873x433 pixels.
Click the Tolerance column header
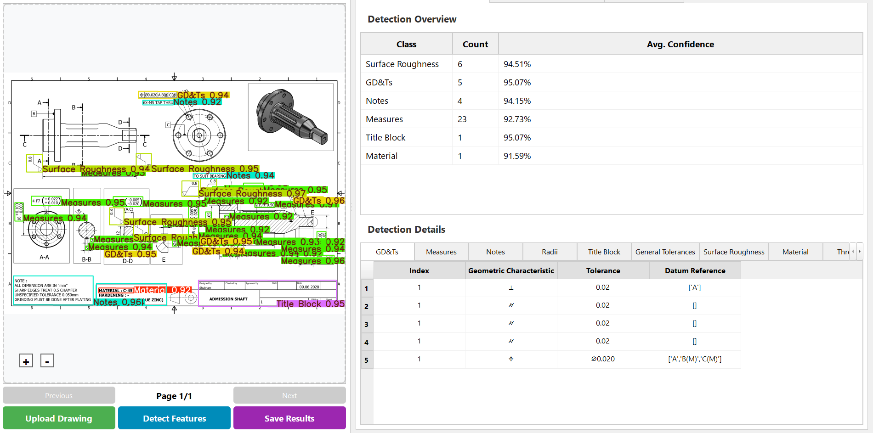point(603,270)
